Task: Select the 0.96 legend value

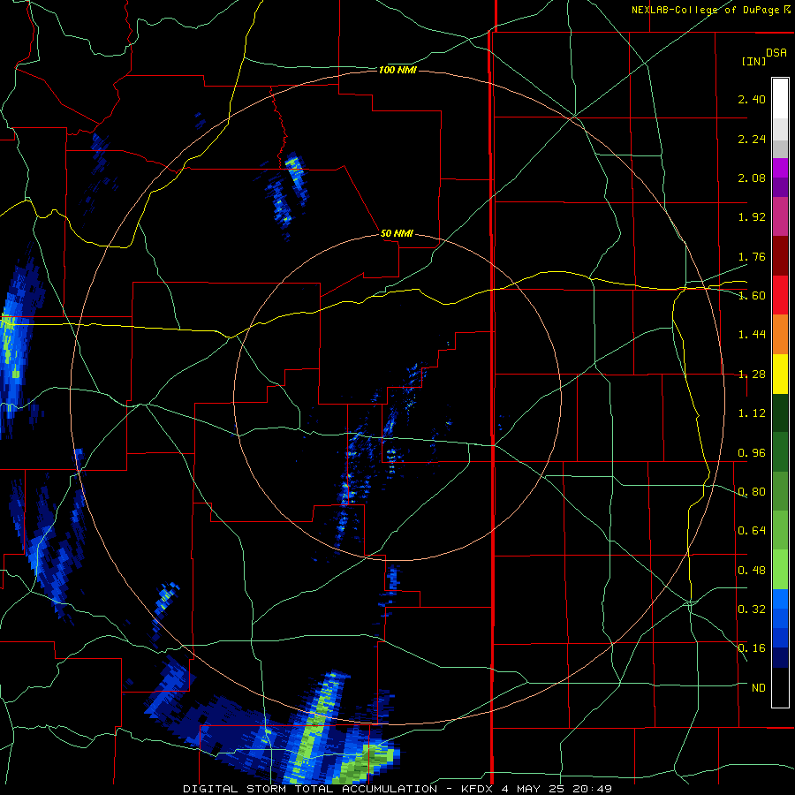Action: [x=752, y=453]
